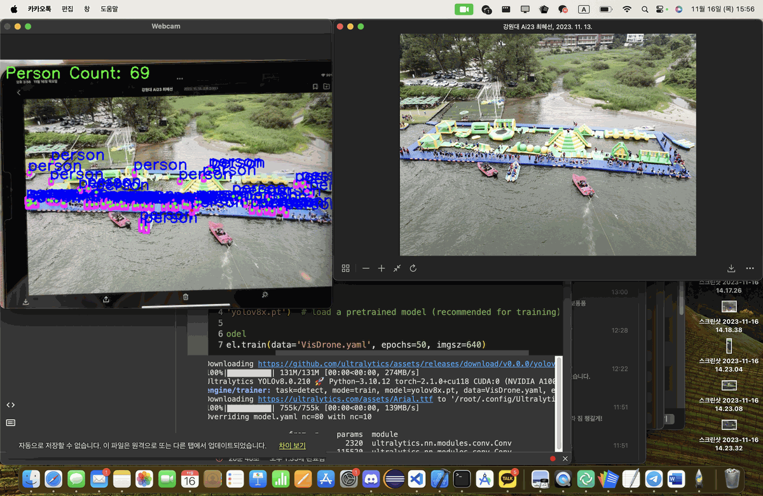Open the more options ellipsis in viewer
This screenshot has width=763, height=496.
750,268
